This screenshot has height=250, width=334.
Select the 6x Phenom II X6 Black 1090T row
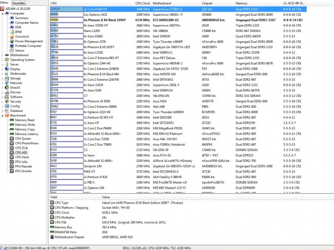click(178, 20)
